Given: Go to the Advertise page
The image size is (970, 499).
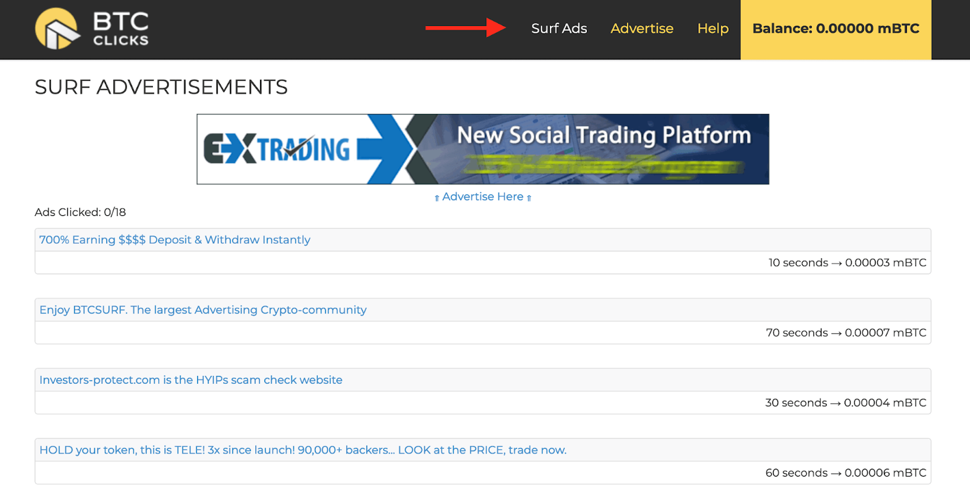Looking at the screenshot, I should (x=642, y=28).
